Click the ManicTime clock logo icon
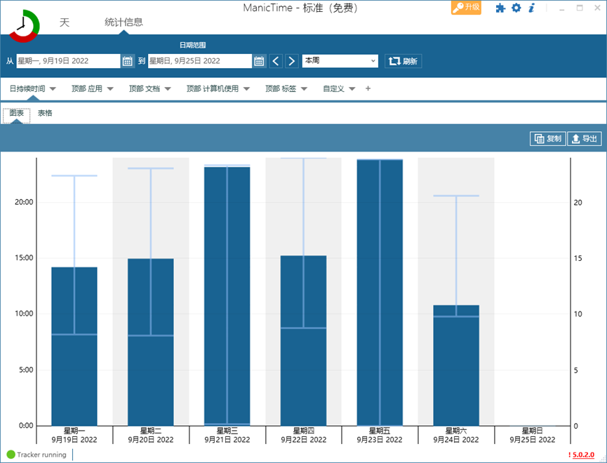Screen dimensions: 607x463 click(x=25, y=26)
